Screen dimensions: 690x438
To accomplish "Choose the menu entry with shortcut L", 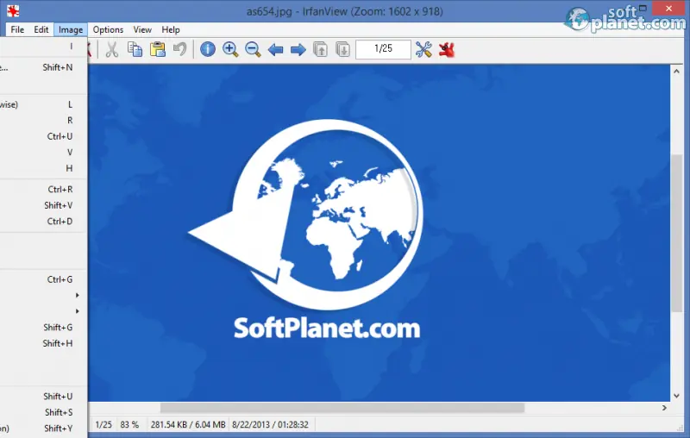I will (43, 104).
